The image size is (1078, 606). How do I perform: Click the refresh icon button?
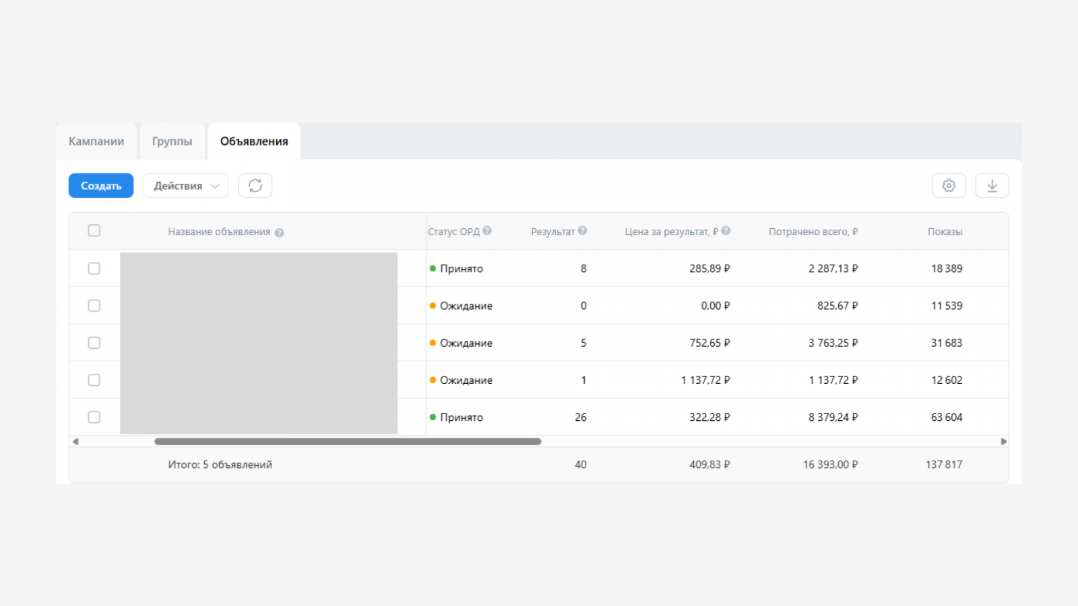255,186
